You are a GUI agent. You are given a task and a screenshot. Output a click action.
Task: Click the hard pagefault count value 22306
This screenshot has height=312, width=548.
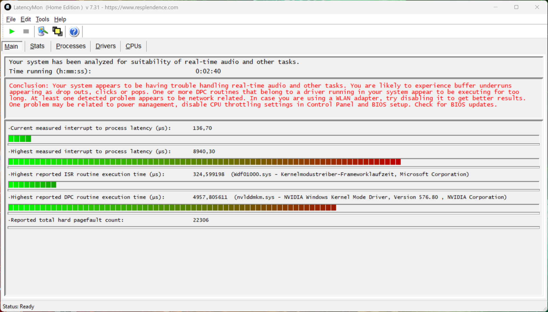[201, 220]
